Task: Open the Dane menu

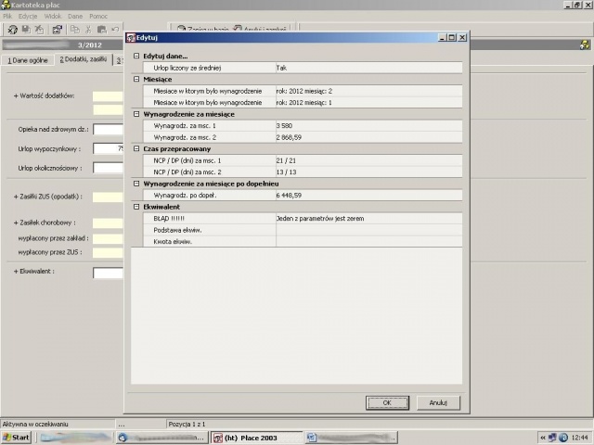Action: tap(75, 17)
